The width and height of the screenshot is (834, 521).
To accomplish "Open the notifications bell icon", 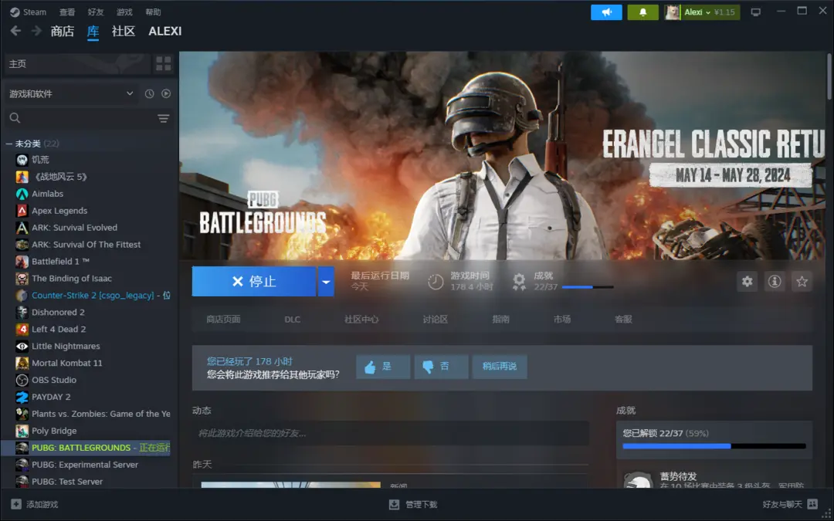I will click(x=642, y=12).
